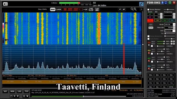Switch spectrum view to AF
Image resolution: width=177 pixels, height=99 pixels.
pyautogui.click(x=124, y=9)
